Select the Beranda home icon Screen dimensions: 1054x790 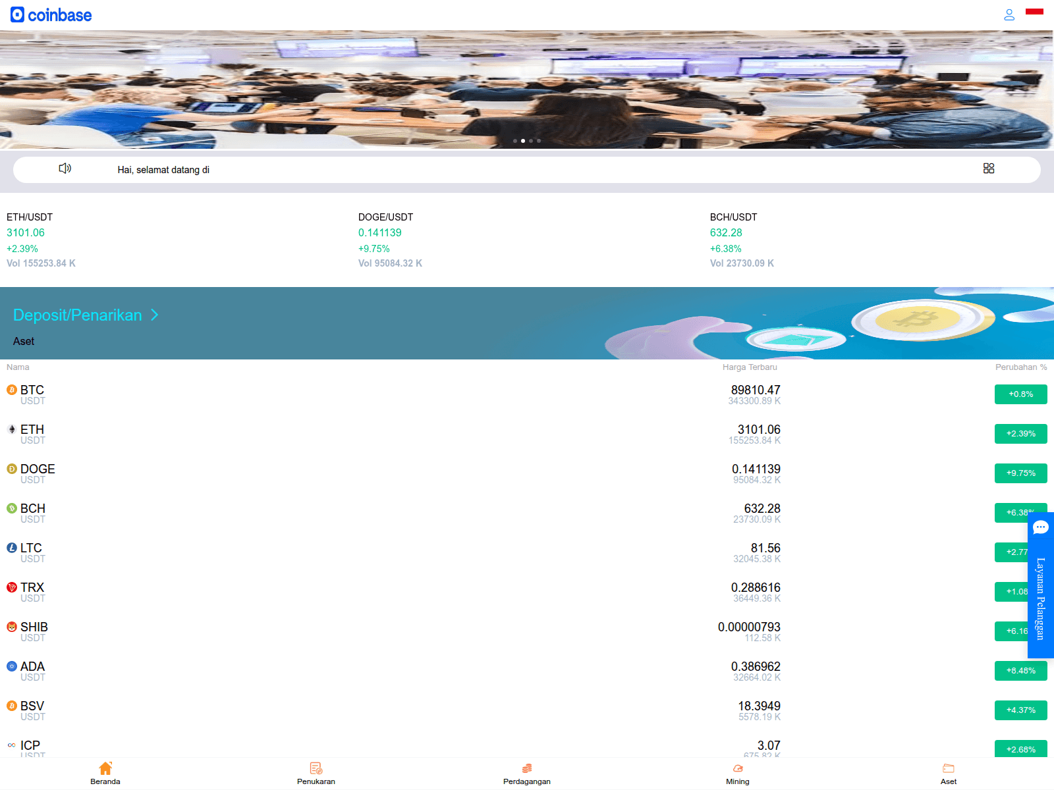[105, 767]
